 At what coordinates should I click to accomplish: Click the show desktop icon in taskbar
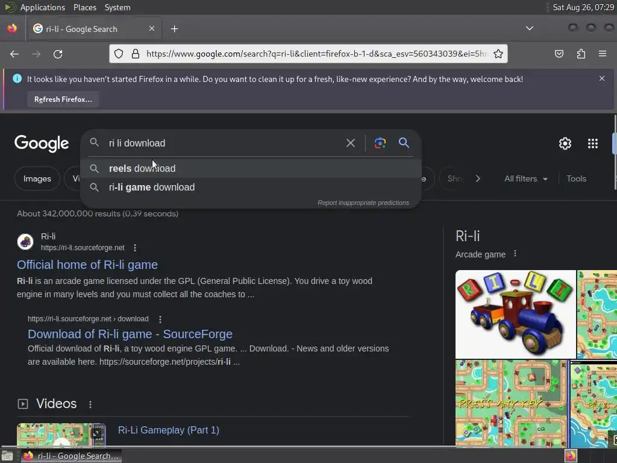7,456
